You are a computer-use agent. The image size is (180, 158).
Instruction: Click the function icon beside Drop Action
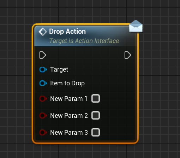43,31
